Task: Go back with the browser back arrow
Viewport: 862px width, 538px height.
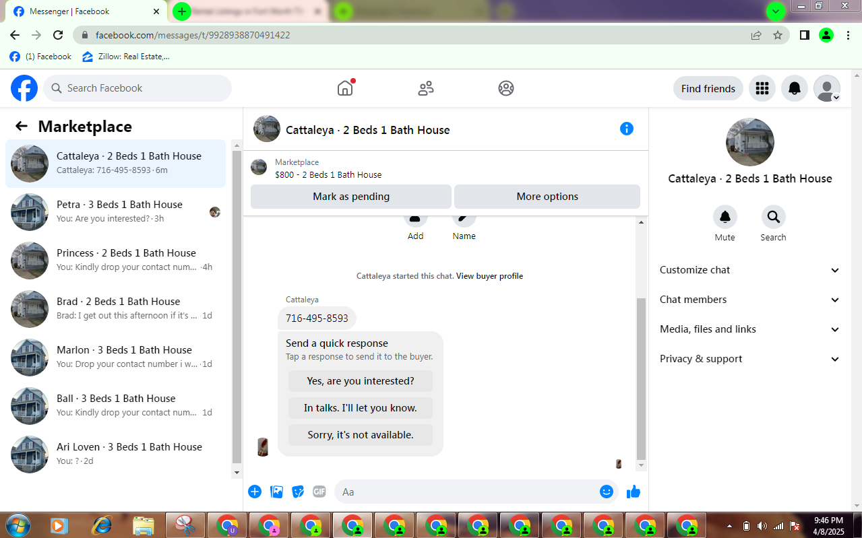Action: click(15, 35)
